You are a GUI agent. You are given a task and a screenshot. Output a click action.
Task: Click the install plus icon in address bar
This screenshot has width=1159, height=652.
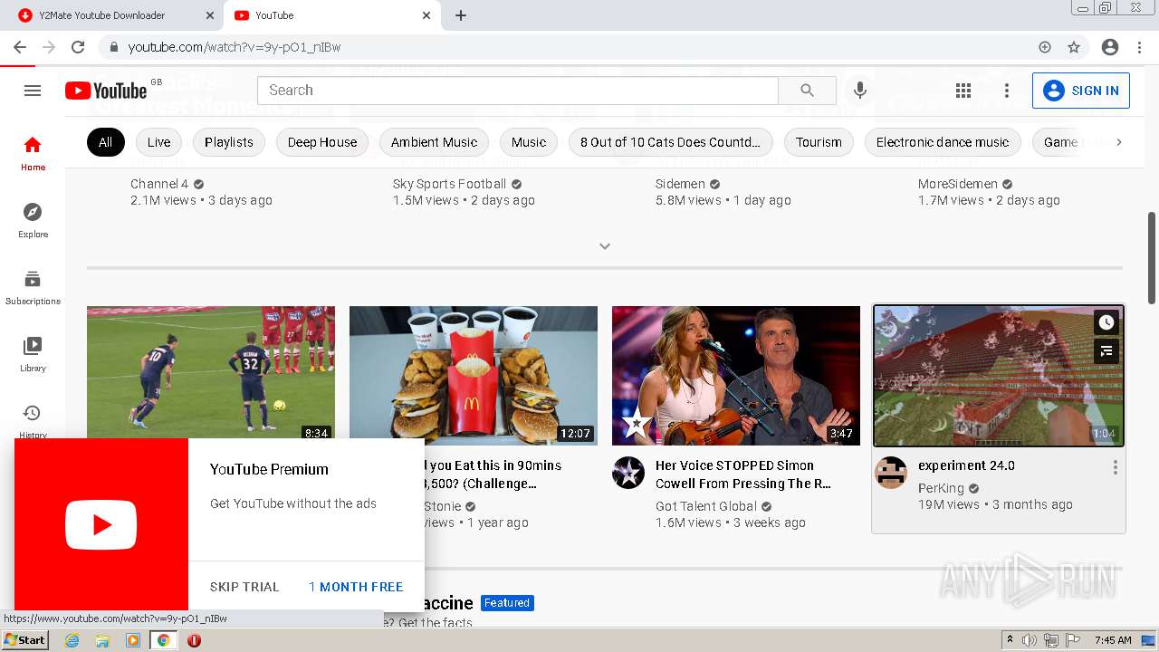[1045, 47]
